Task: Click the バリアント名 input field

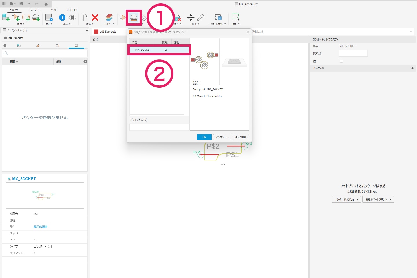Action: click(x=159, y=127)
